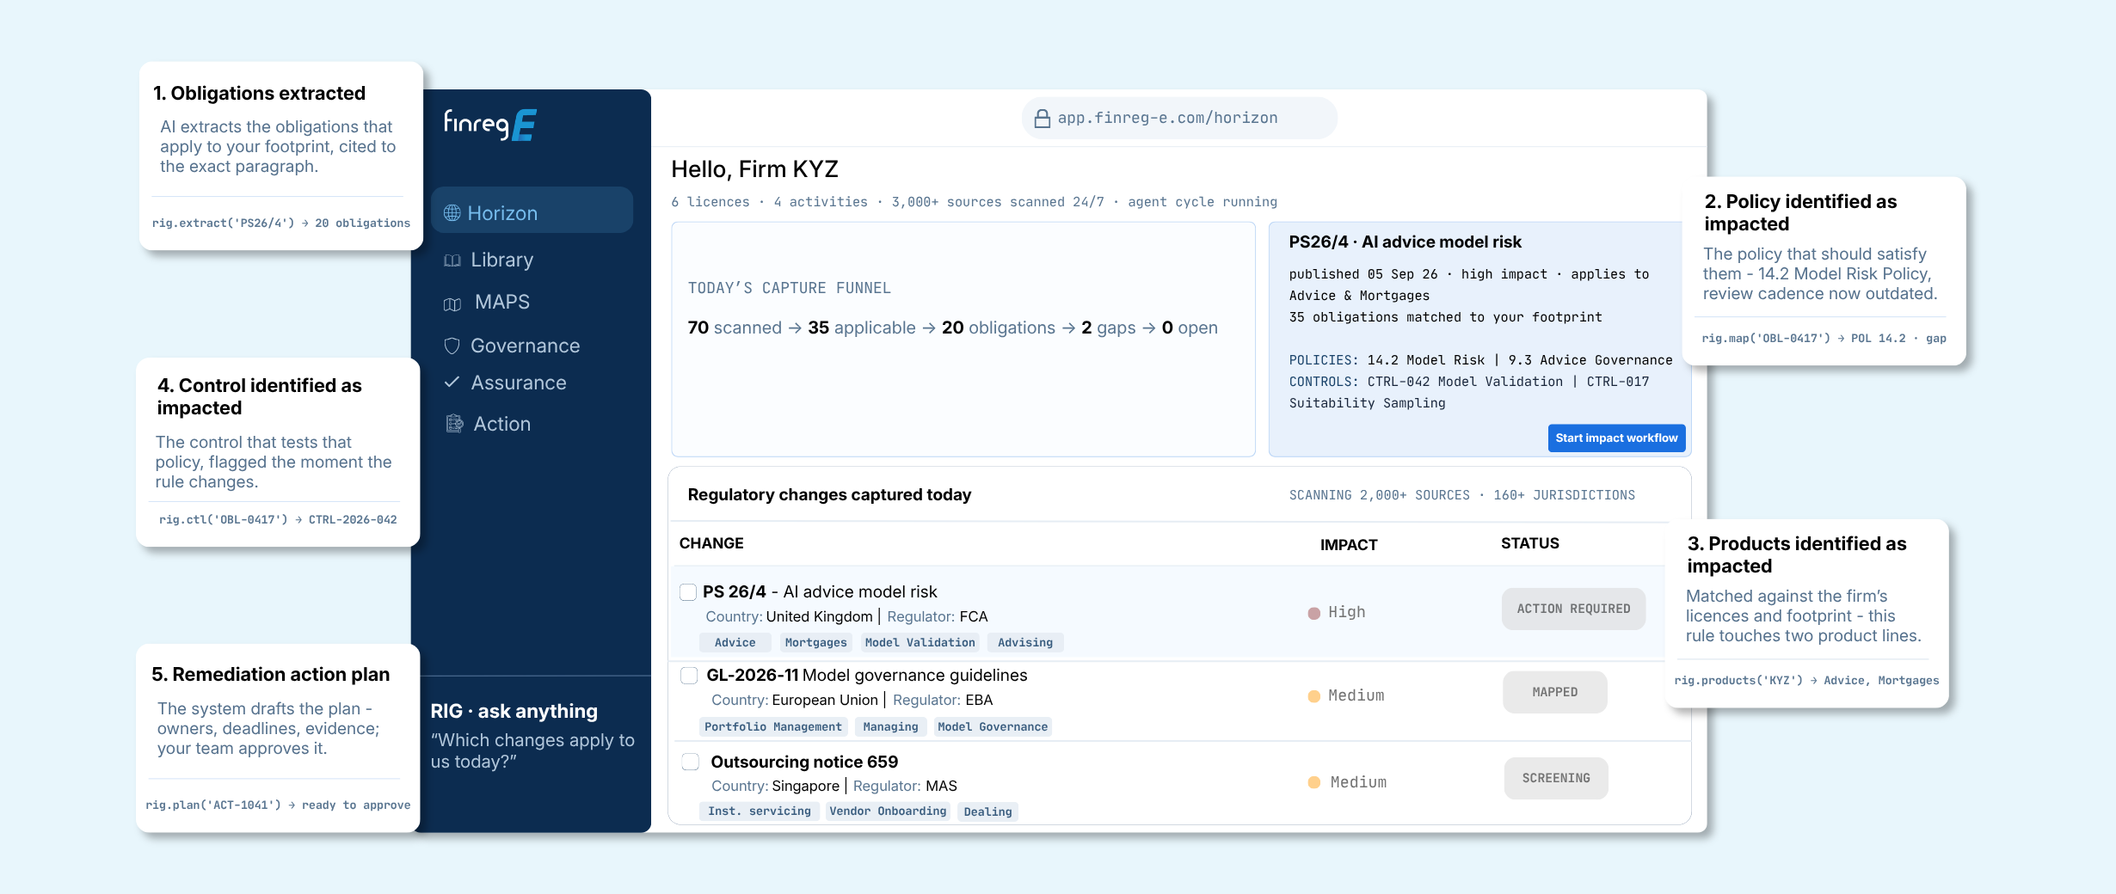This screenshot has width=2116, height=894.
Task: Open the Outsourcing notice 659 title
Action: pos(804,762)
